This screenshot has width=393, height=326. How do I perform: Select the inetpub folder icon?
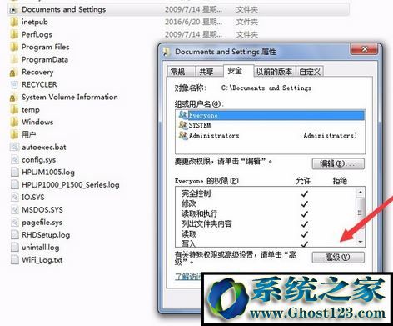click(13, 22)
